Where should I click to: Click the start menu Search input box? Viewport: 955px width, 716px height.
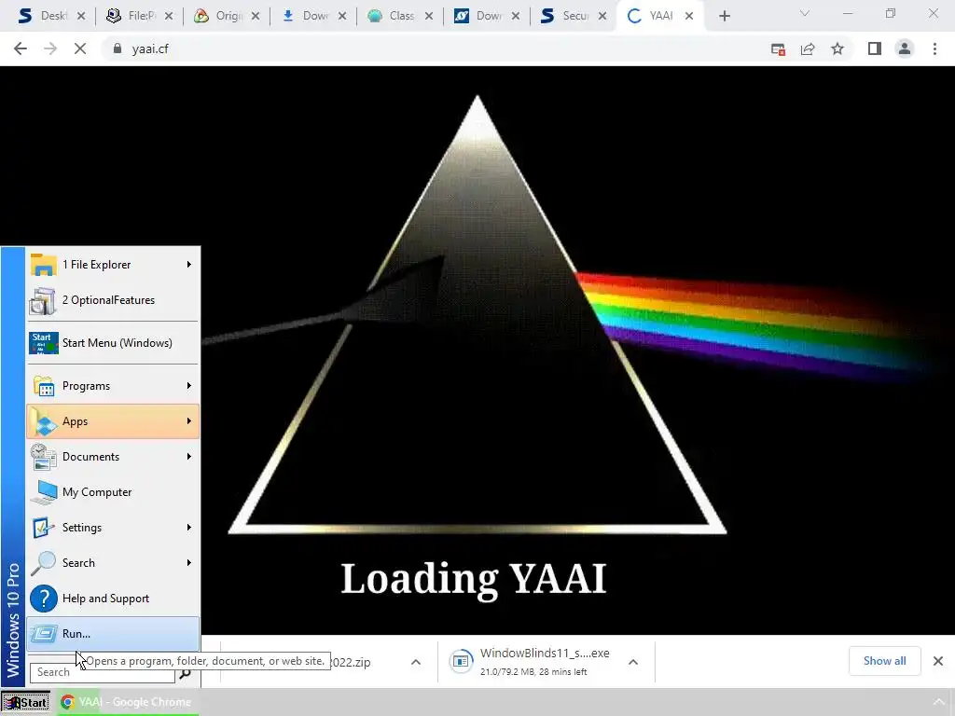[103, 672]
